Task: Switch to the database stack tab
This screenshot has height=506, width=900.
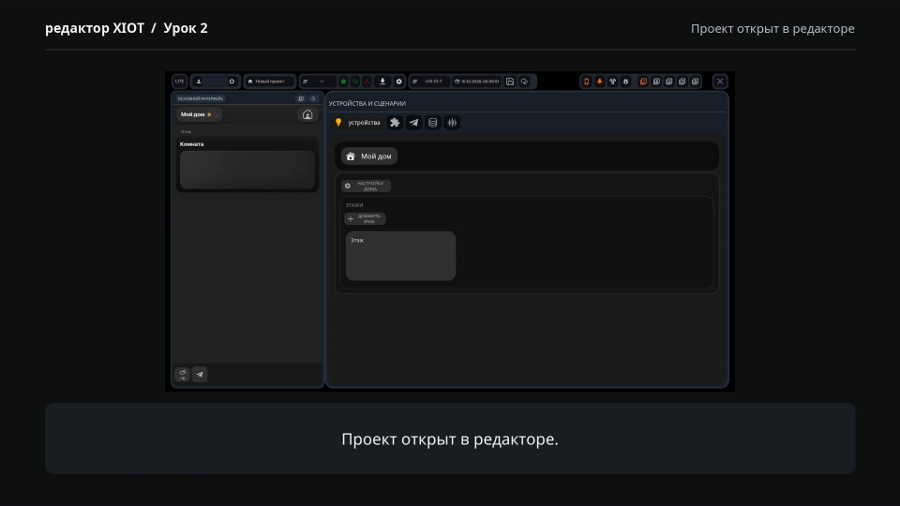Action: (433, 122)
